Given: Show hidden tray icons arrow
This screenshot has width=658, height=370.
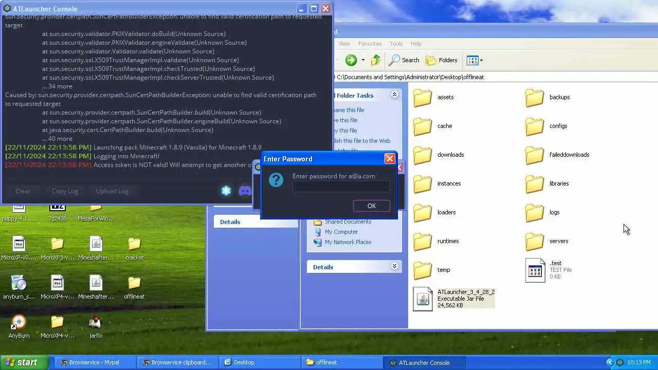Looking at the screenshot, I should [610, 362].
